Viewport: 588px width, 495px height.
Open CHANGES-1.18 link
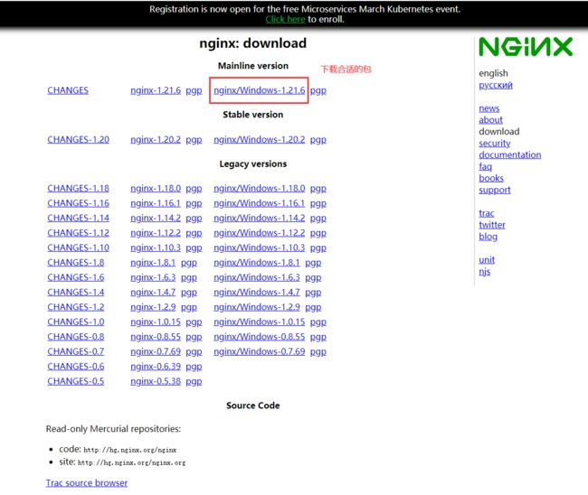click(79, 188)
